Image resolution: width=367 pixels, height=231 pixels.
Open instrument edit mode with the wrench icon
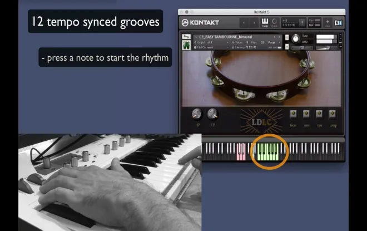[x=186, y=37]
